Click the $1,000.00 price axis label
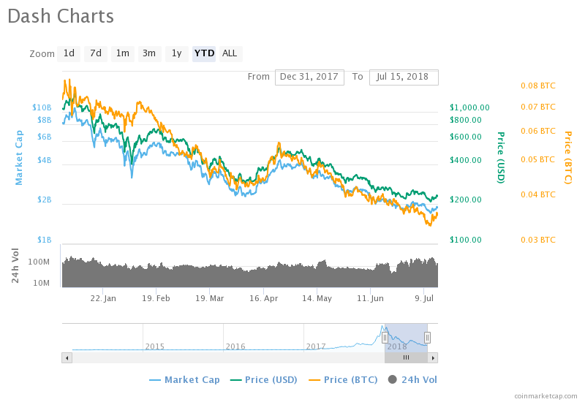This screenshot has width=585, height=402. click(x=469, y=107)
